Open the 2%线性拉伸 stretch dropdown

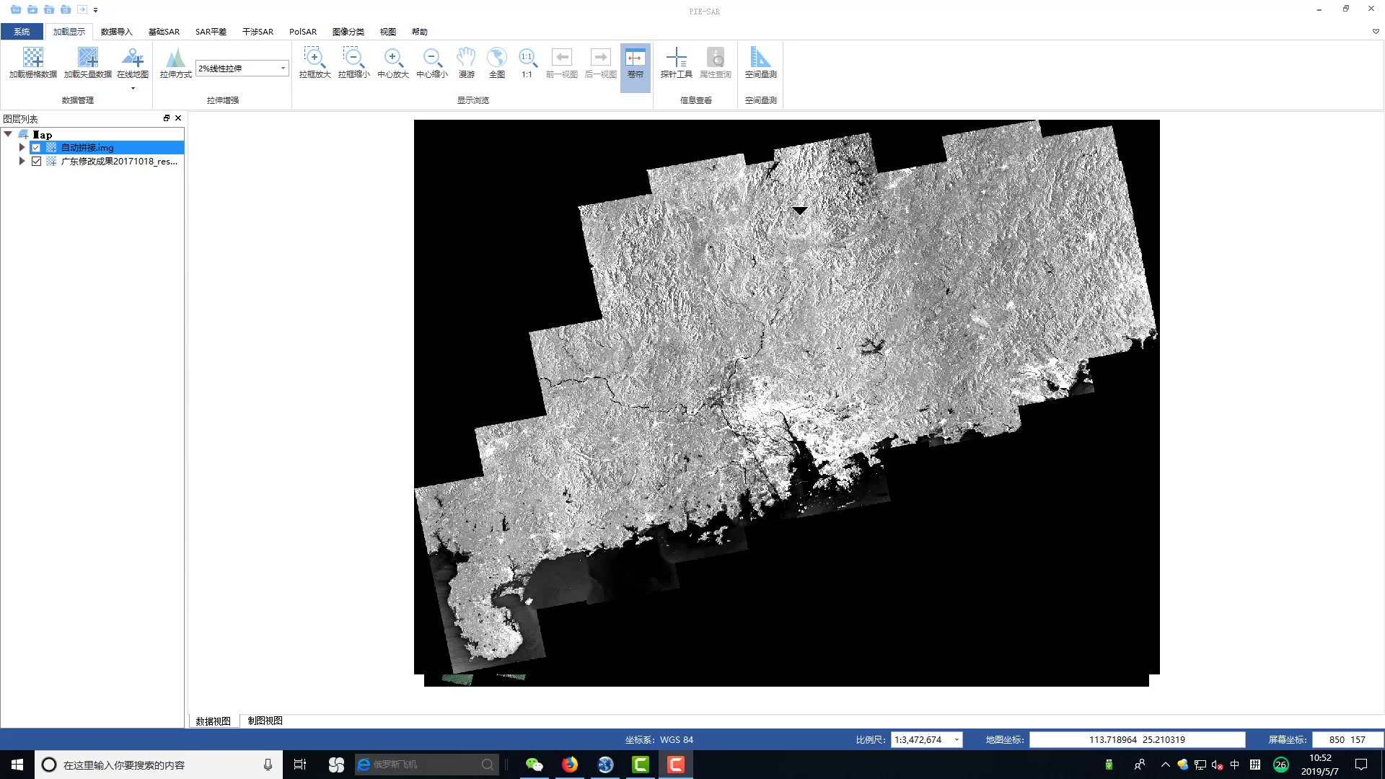pyautogui.click(x=283, y=69)
